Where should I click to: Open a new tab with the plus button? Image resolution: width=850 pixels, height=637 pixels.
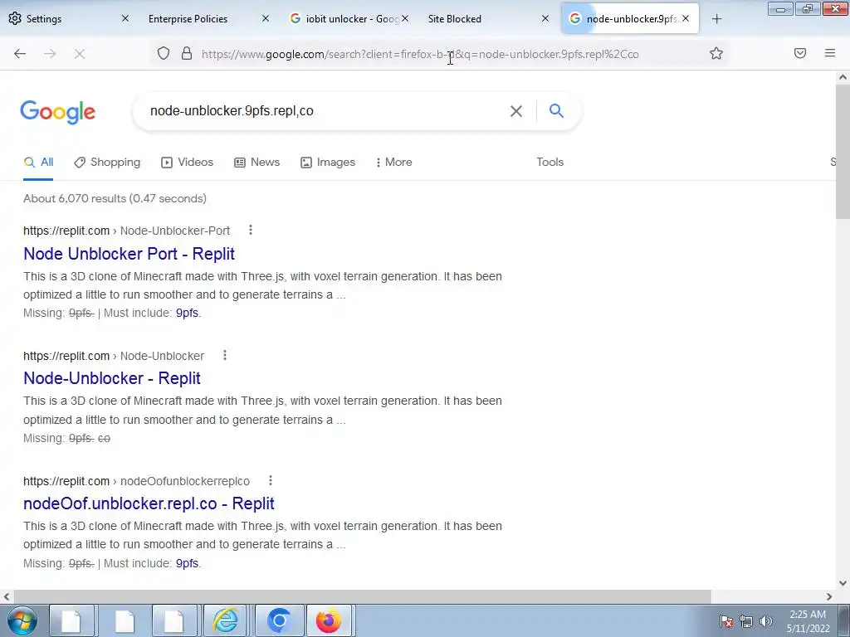[716, 19]
